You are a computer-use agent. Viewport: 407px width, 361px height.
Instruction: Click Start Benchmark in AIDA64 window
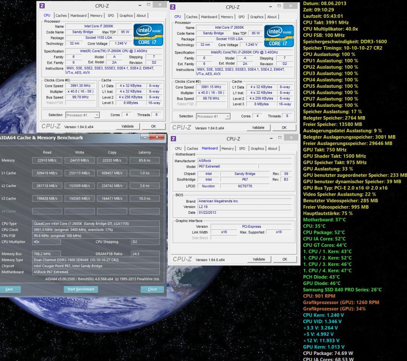(x=81, y=289)
